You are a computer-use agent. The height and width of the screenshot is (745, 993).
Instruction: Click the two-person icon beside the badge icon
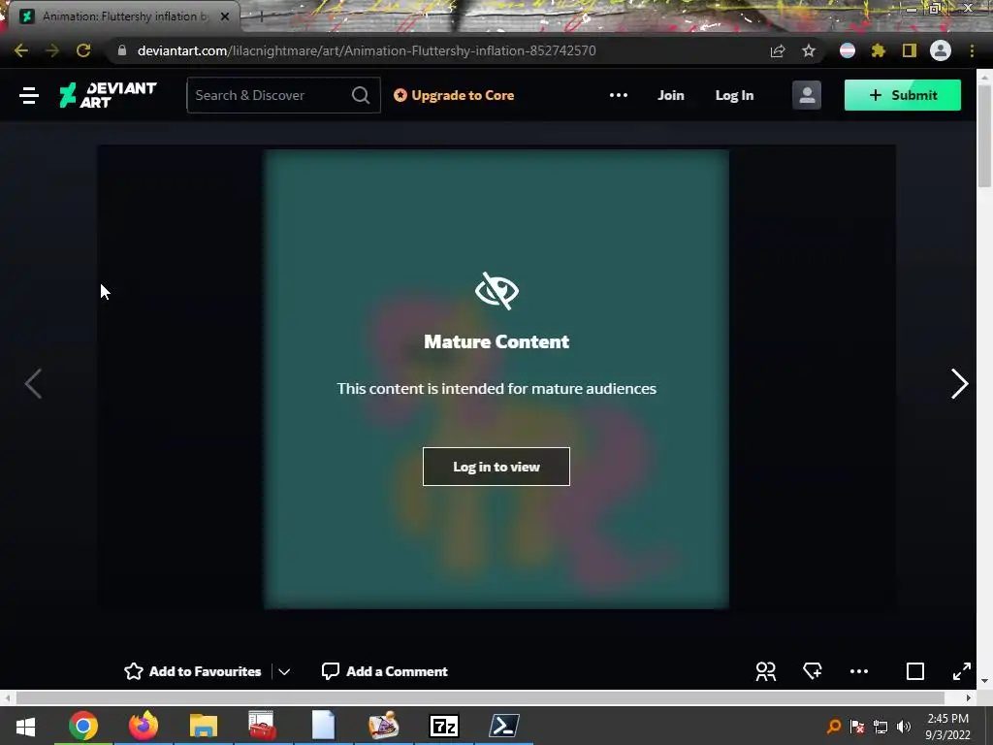[x=766, y=671]
